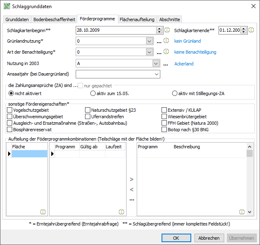260x245 pixels.
Task: Check the FFH Gebiet (Natura 2000) box
Action: tap(164, 123)
